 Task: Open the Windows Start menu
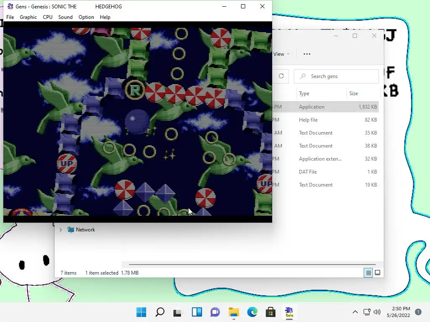tap(141, 312)
